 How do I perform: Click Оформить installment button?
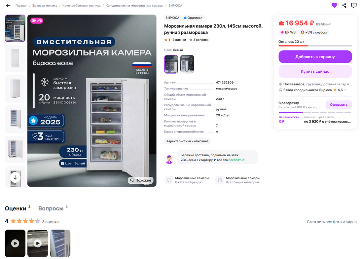point(339,105)
